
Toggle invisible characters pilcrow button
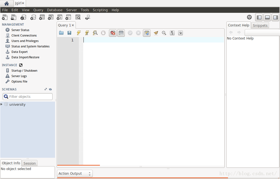pyautogui.click(x=172, y=33)
